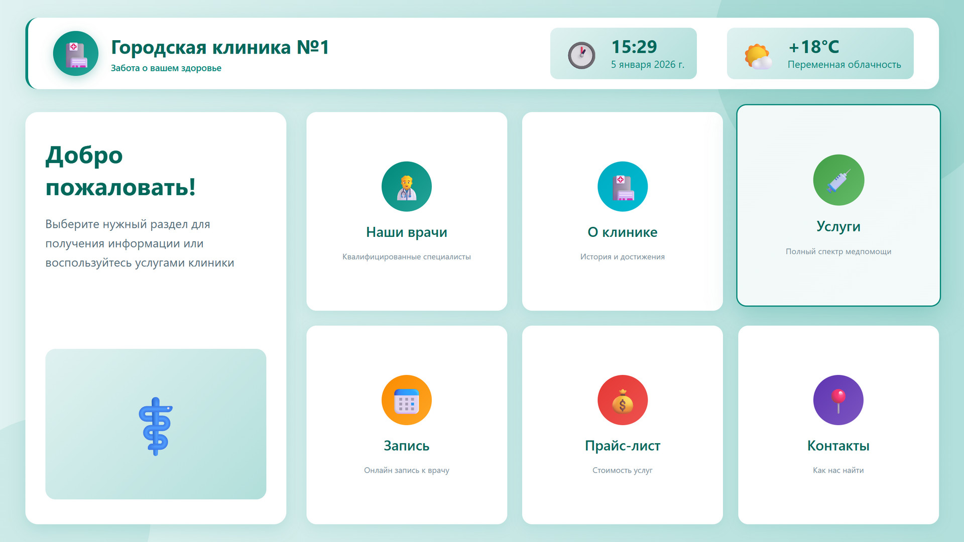Click the sun and cloud weather icon
This screenshot has height=542, width=964.
click(757, 56)
